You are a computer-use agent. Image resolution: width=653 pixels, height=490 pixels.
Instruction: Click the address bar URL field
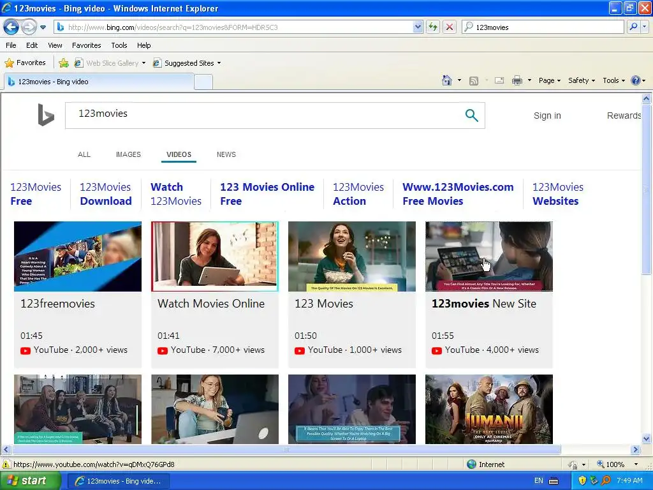point(240,27)
